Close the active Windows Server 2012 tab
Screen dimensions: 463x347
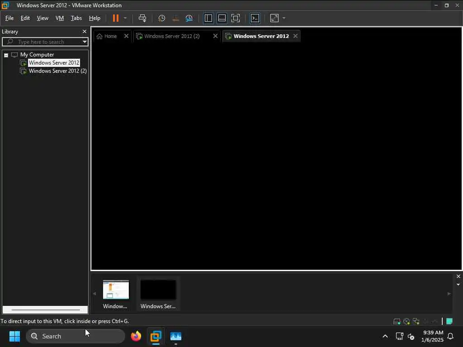point(295,36)
